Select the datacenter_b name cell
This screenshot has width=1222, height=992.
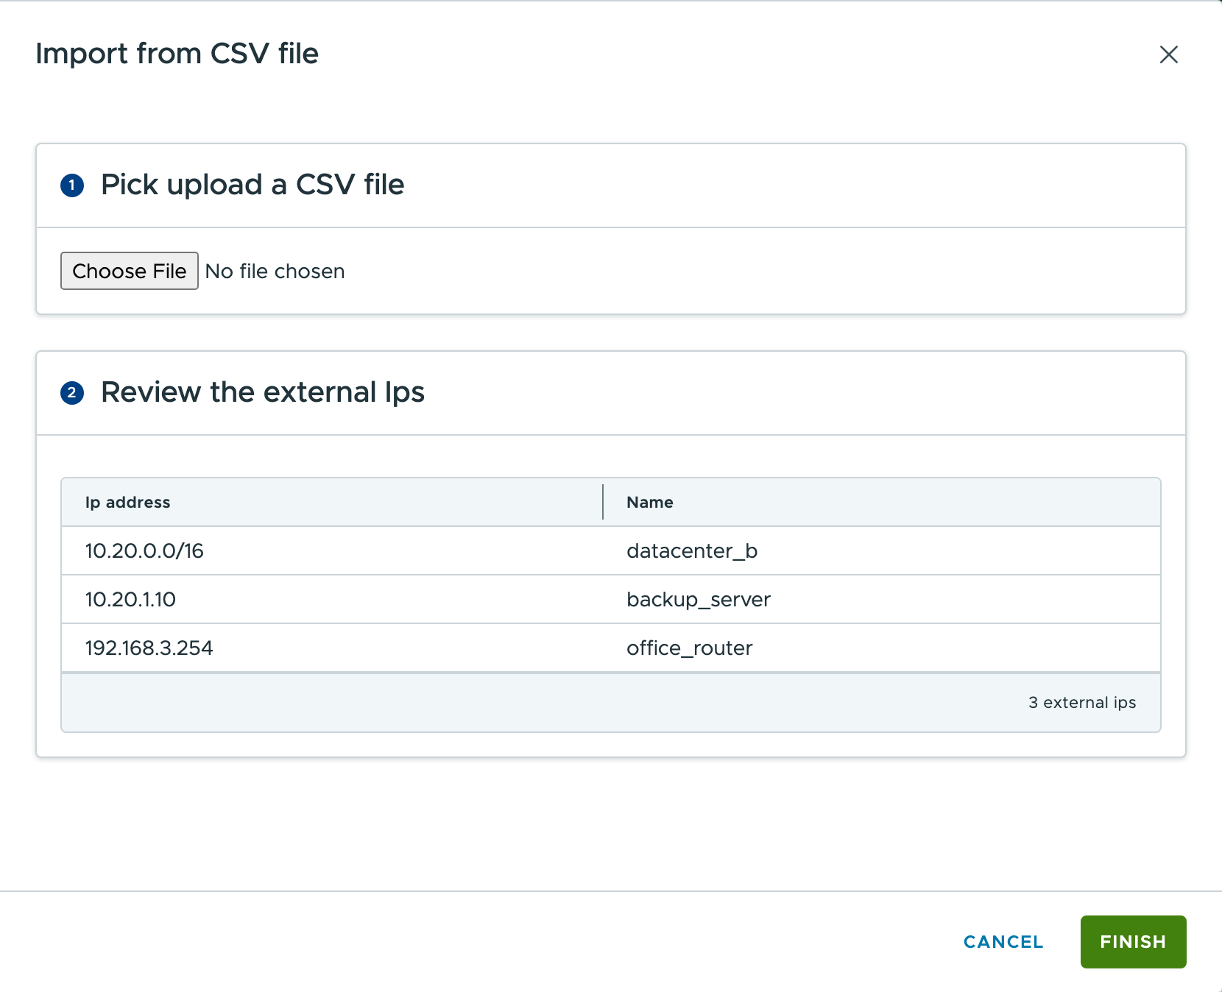[x=882, y=550]
